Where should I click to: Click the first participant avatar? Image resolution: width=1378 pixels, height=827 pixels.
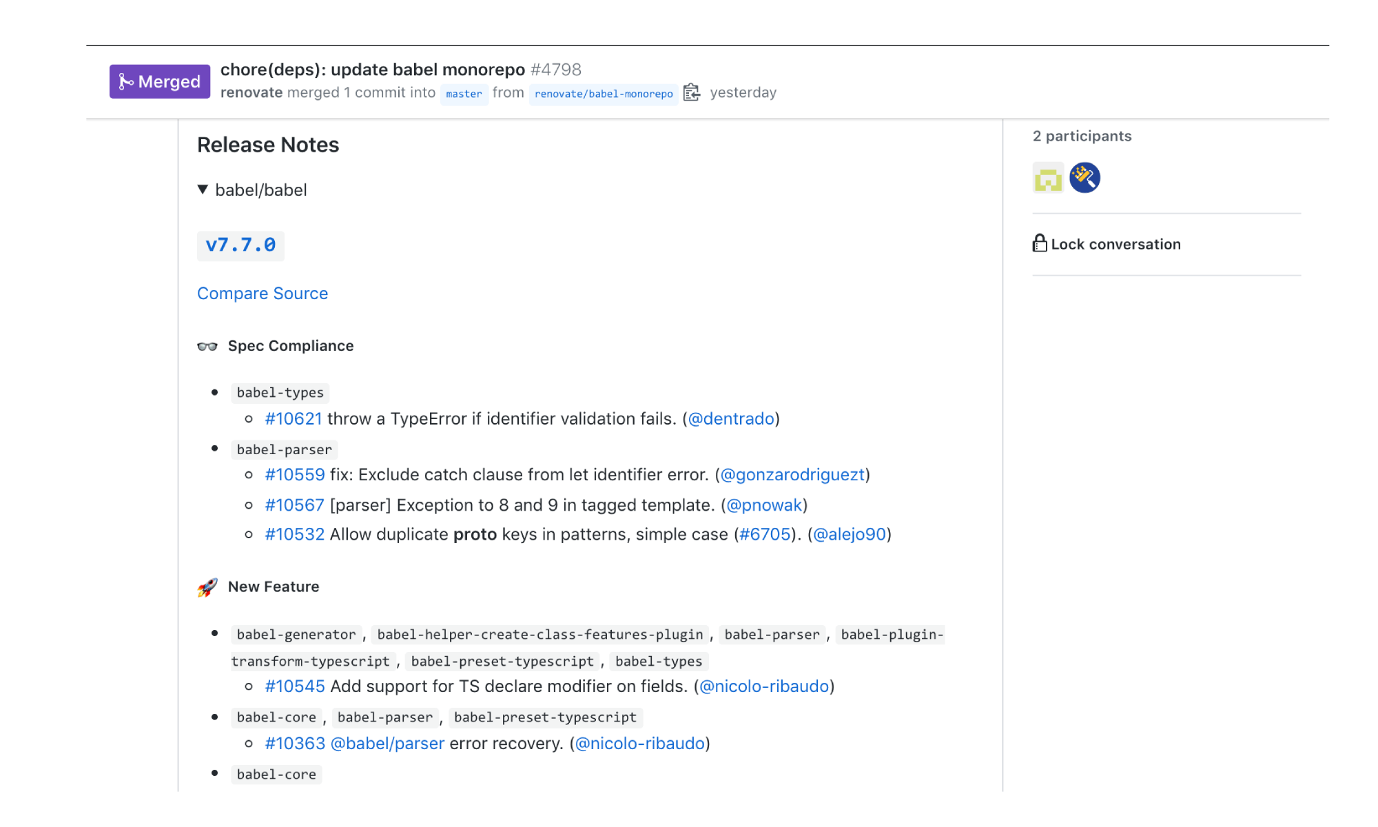click(1048, 178)
